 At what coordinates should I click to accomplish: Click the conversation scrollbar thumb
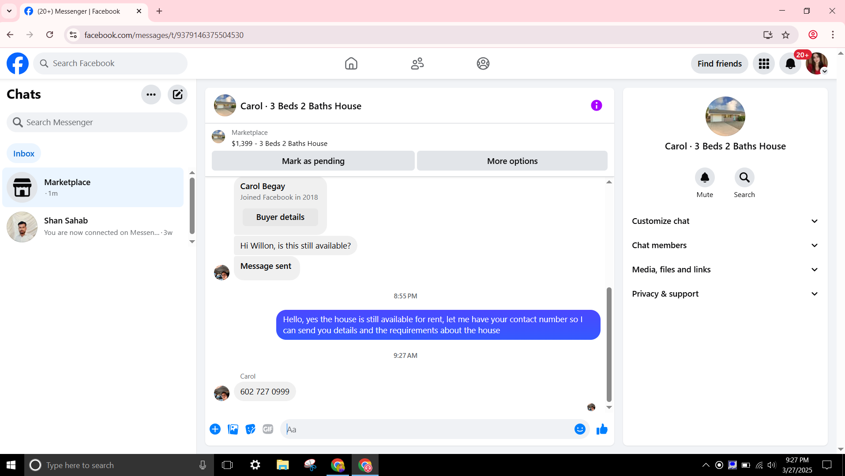point(609,344)
